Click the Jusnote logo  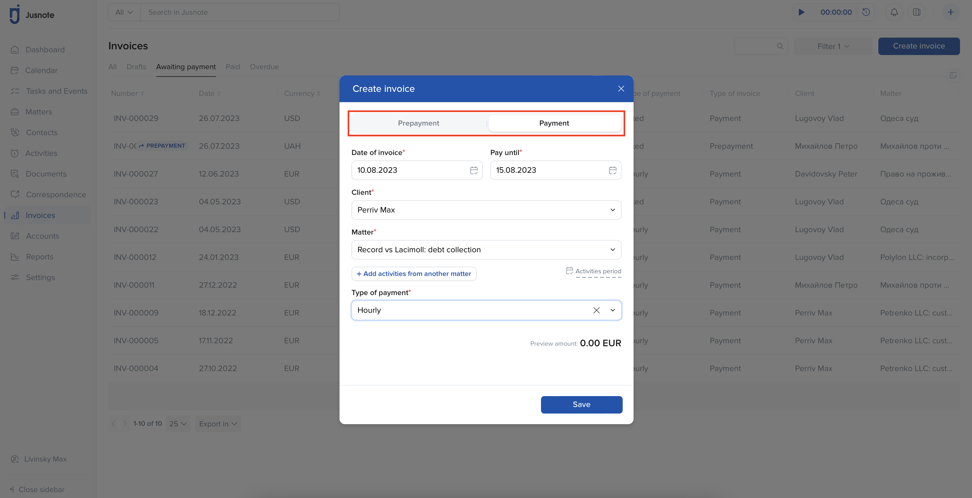coord(32,14)
